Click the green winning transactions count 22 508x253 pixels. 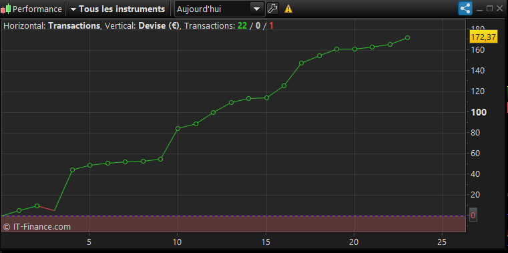(242, 26)
